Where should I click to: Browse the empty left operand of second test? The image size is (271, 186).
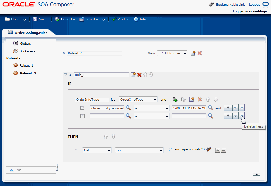pyautogui.click(x=128, y=116)
